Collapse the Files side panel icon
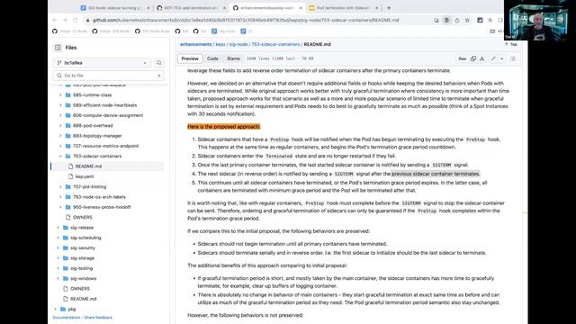 pyautogui.click(x=58, y=48)
